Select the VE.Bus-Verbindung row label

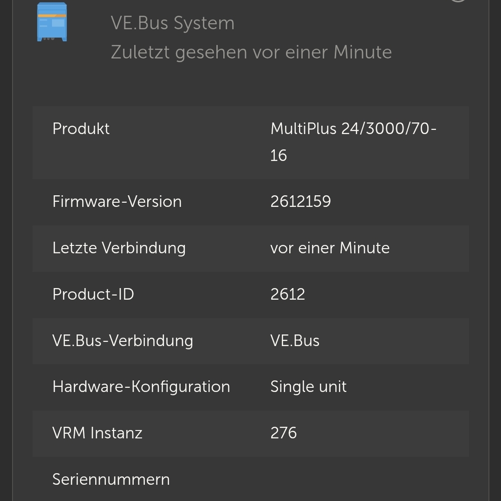(x=123, y=340)
